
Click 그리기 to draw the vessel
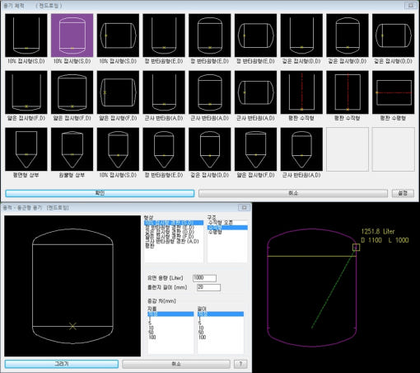(x=62, y=364)
